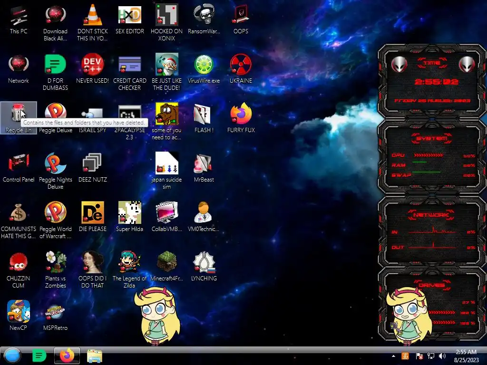
Task: Open the orange Java tray icon
Action: pos(405,356)
